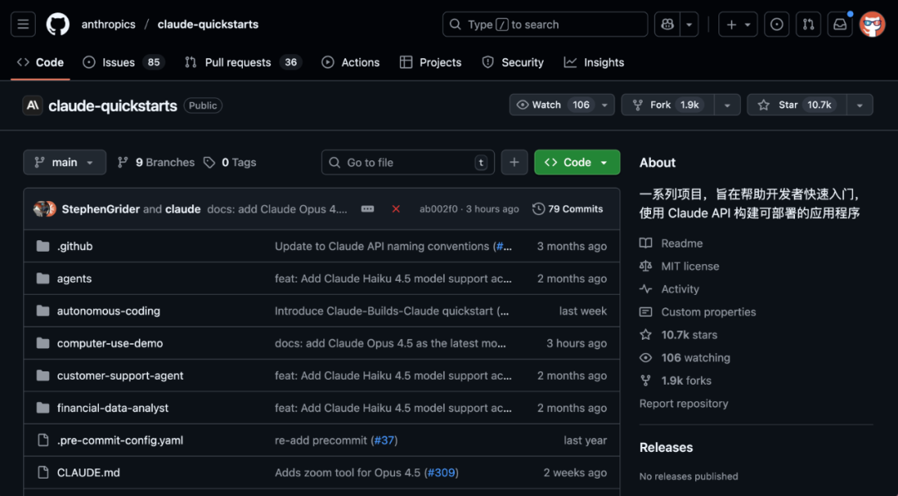Click Report repository link
This screenshot has width=898, height=496.
[683, 403]
